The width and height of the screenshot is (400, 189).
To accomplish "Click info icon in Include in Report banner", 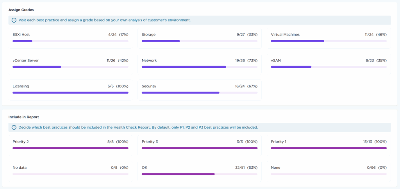I will pos(14,127).
